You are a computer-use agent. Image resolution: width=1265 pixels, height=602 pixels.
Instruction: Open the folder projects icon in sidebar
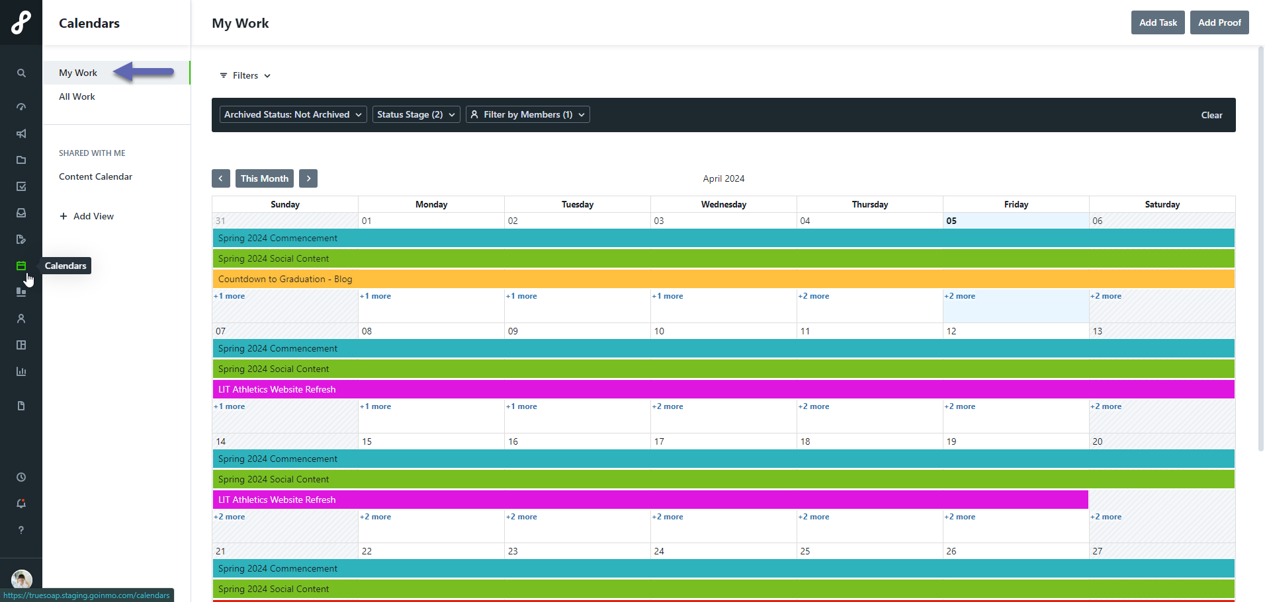21,160
